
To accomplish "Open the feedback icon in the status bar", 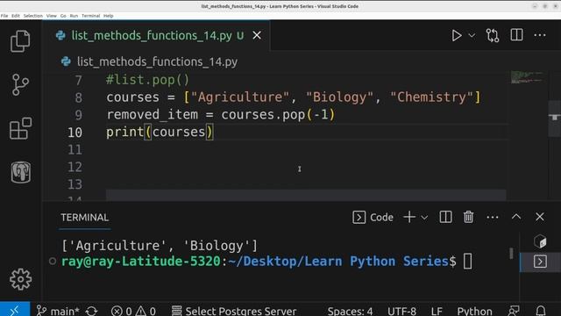I will (x=515, y=311).
